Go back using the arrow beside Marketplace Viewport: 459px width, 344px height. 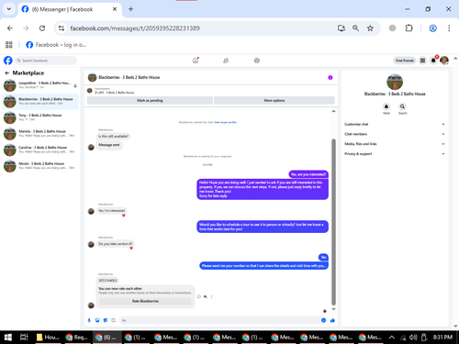[7, 72]
